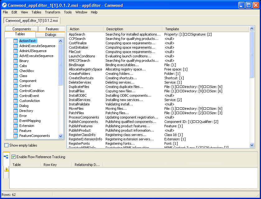Click the ActionText grid scrollbar thumb
Screen dimensions: 261x199
[252, 55]
